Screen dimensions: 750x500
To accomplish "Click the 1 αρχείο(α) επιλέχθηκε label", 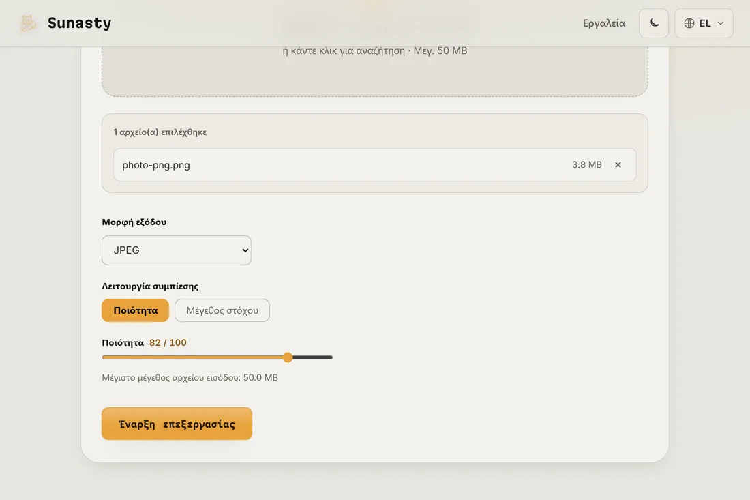I will [x=160, y=132].
